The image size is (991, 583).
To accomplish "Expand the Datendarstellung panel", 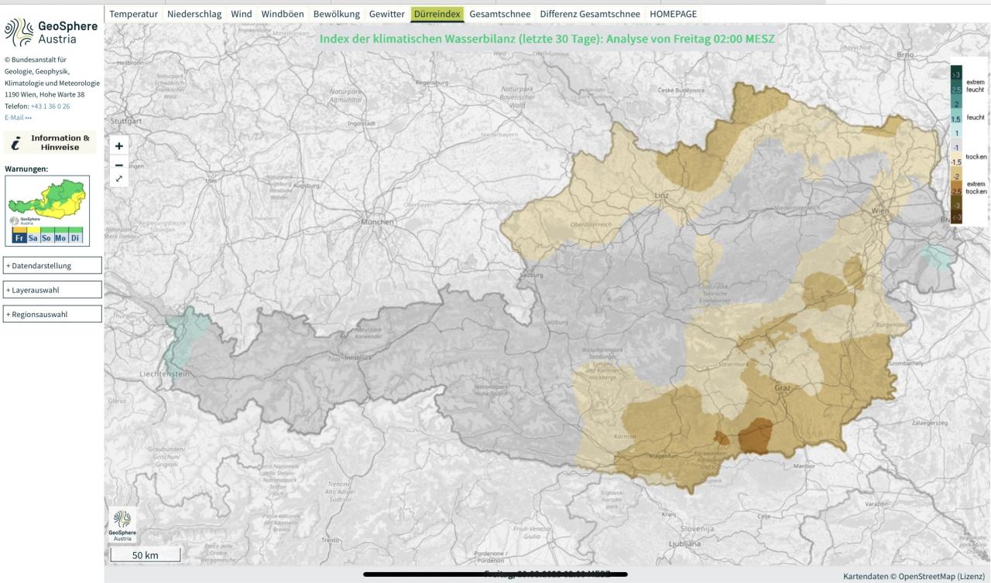I will point(53,265).
